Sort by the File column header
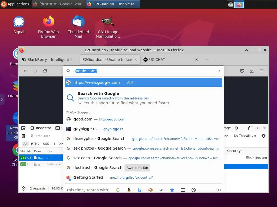This screenshot has height=207, width=277. 54,151
